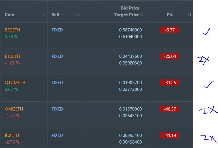Viewport: 218px width, 148px height.
Task: Click FIXED sell strategy for OMGETH
Action: coord(57,109)
